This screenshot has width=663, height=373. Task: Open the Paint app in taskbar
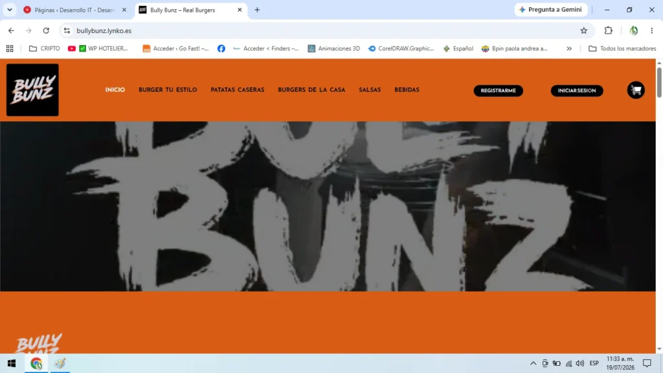click(60, 363)
